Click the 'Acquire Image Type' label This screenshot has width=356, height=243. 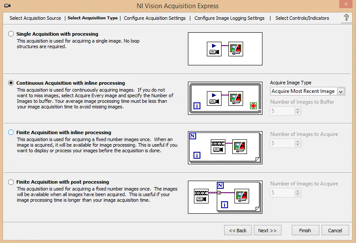coord(290,83)
